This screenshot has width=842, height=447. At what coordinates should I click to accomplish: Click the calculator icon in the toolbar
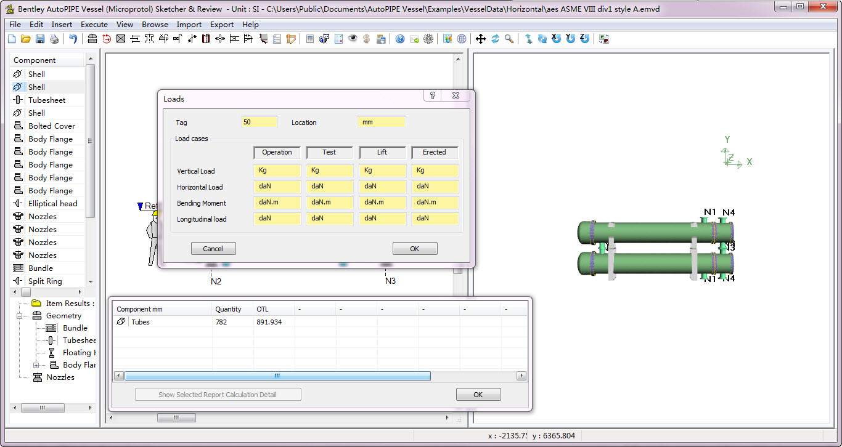click(309, 39)
